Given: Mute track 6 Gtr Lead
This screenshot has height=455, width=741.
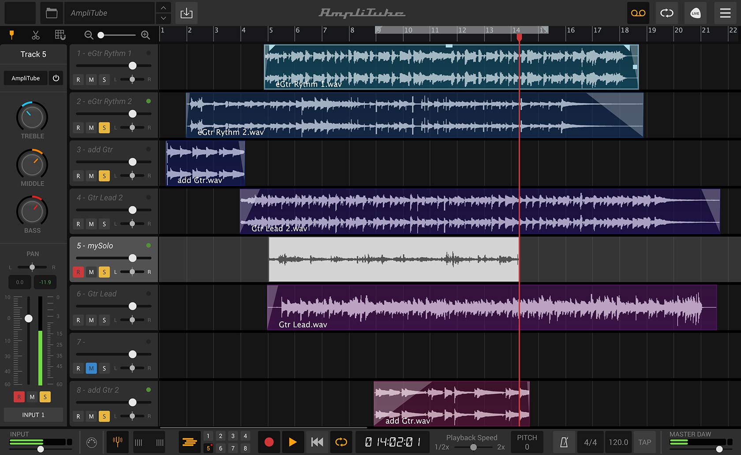Looking at the screenshot, I should click(x=91, y=320).
